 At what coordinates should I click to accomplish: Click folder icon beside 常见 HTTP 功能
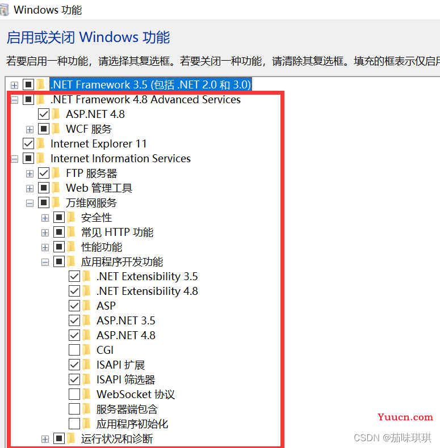click(71, 232)
